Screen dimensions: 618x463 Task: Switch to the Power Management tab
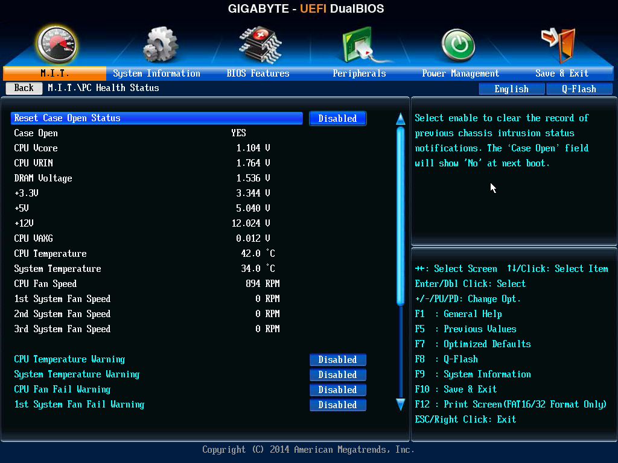[460, 73]
